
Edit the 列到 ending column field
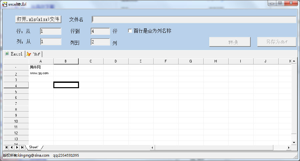click(100, 42)
